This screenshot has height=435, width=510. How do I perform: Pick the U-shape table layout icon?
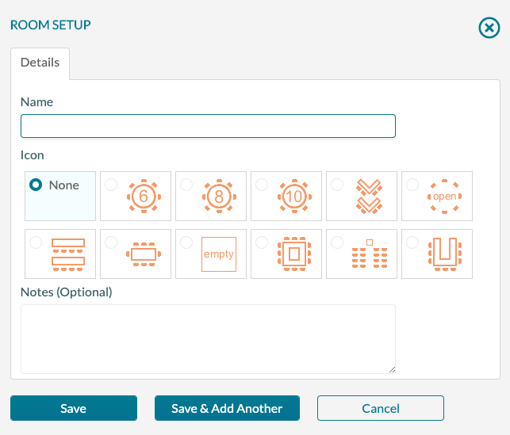click(x=444, y=254)
